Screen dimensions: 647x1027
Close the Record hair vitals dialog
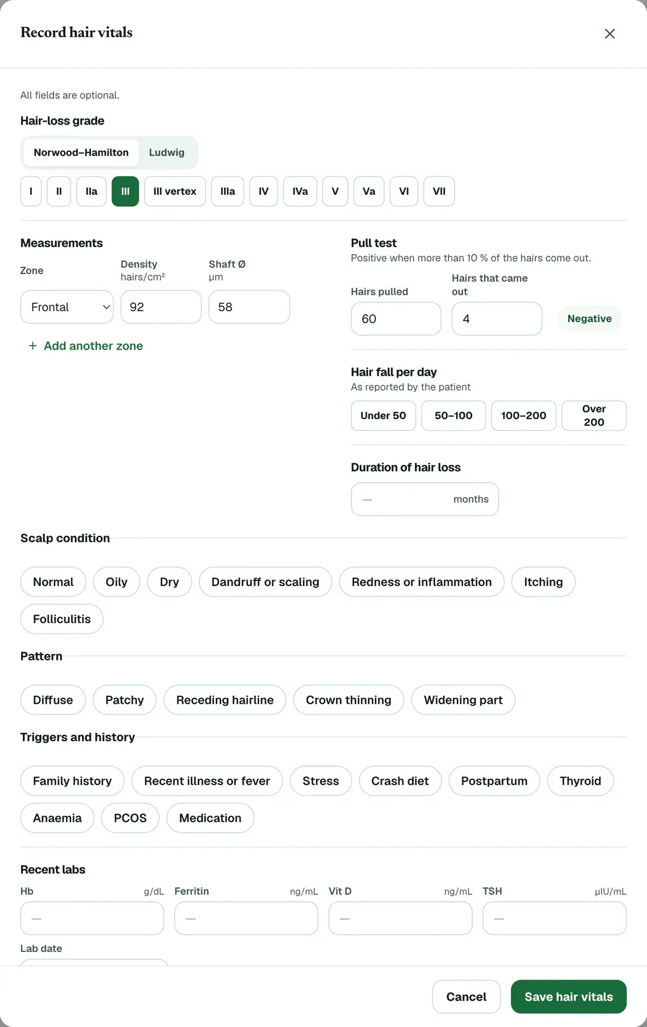[x=610, y=33]
